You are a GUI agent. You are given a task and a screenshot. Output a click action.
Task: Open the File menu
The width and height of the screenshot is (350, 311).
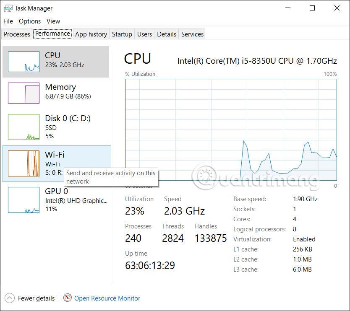pyautogui.click(x=8, y=21)
